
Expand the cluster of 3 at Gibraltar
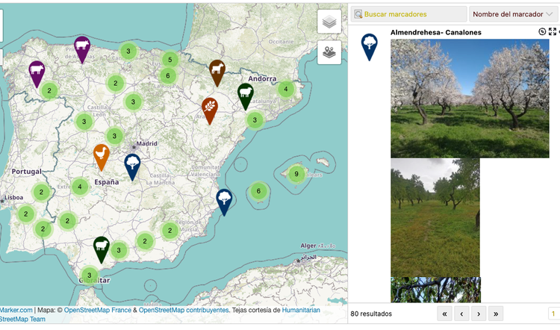(90, 275)
